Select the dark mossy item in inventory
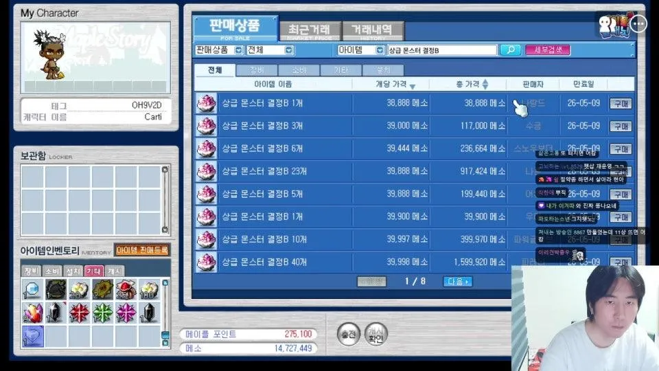The height and width of the screenshot is (371, 659). 56,289
